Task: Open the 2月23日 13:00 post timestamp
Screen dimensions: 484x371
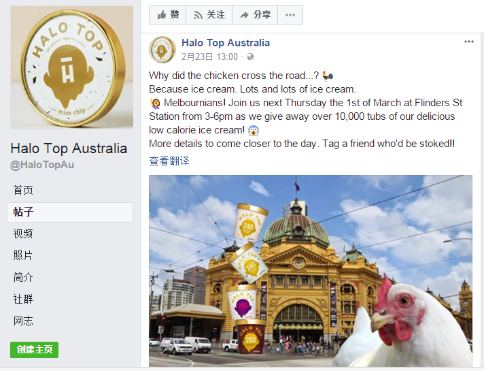Action: click(x=209, y=57)
